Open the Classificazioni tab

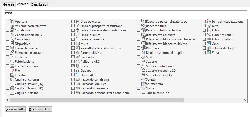coord(40,4)
